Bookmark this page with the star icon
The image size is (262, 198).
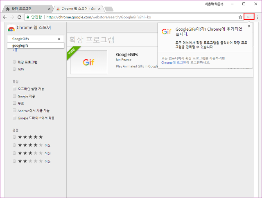[240, 17]
